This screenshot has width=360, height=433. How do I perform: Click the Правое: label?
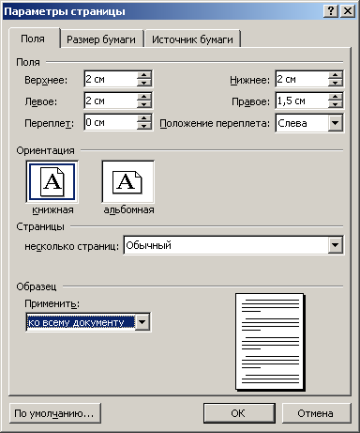coord(250,101)
